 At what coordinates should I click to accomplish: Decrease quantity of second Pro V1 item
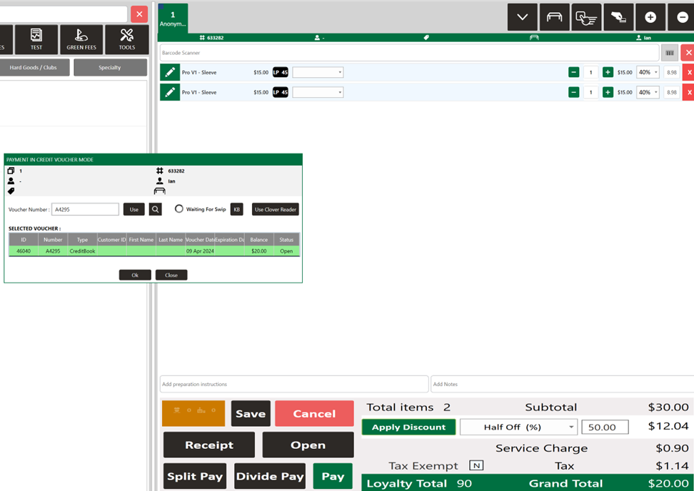[573, 92]
